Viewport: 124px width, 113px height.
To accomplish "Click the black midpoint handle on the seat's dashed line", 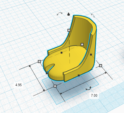I will (61, 52).
